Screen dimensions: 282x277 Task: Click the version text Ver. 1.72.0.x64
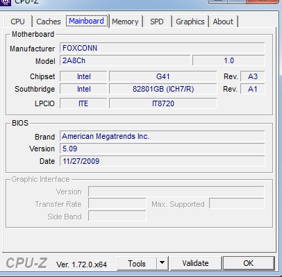(x=81, y=265)
